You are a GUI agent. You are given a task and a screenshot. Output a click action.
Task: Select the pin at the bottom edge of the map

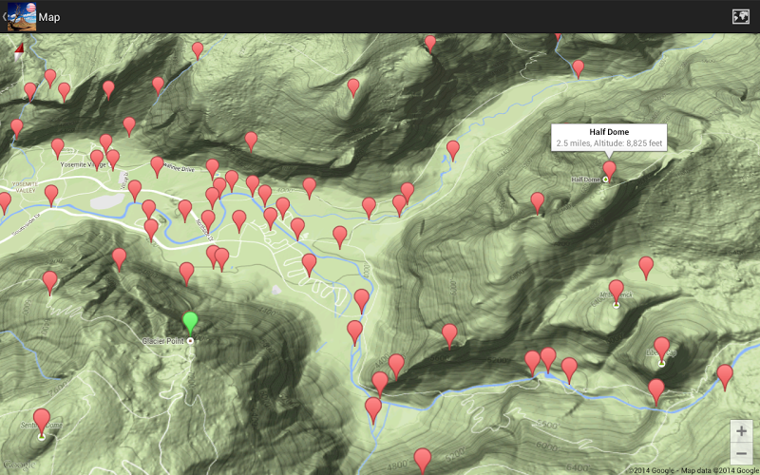pos(423,461)
